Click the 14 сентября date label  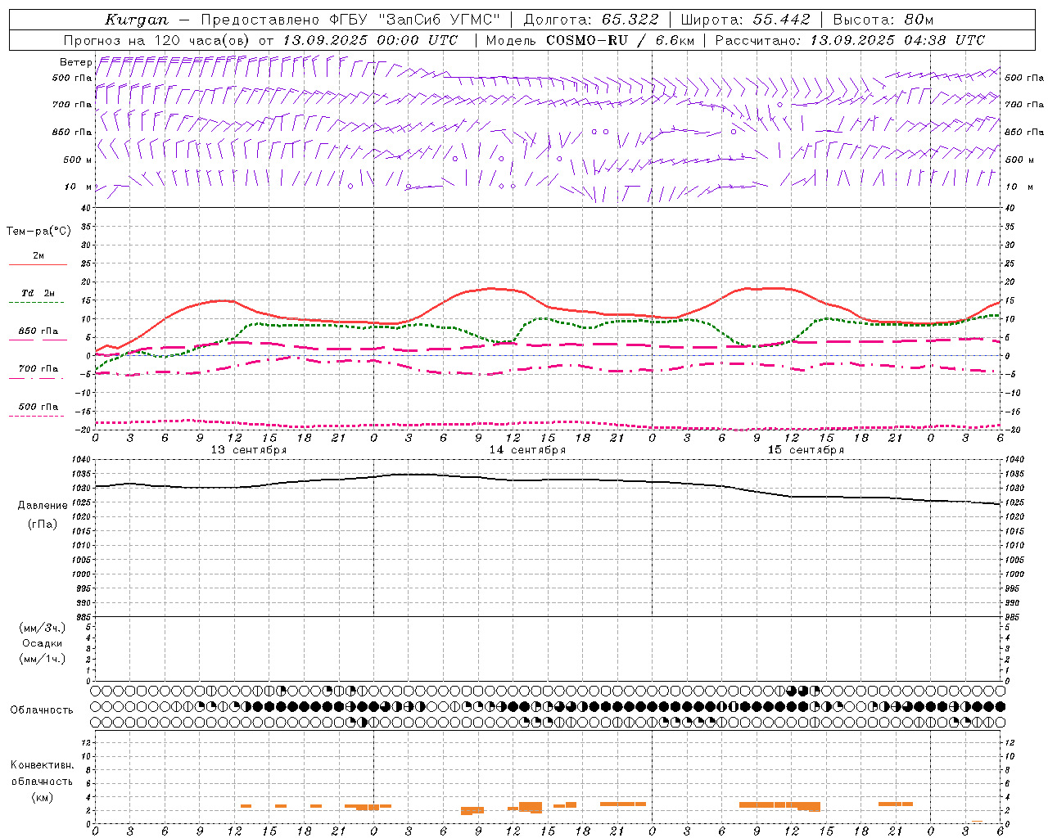click(526, 450)
